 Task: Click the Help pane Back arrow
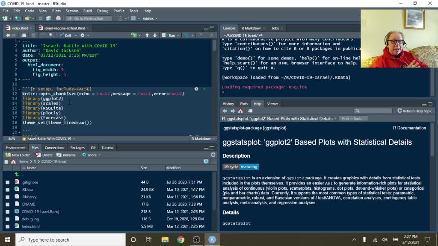tap(225, 111)
